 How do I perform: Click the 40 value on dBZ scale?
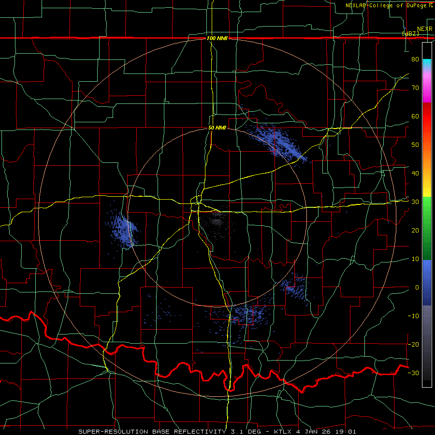(x=415, y=174)
